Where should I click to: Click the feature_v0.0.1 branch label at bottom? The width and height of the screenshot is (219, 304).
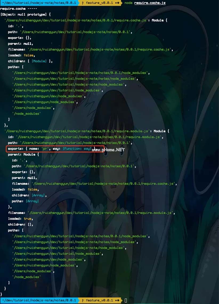tap(99, 300)
